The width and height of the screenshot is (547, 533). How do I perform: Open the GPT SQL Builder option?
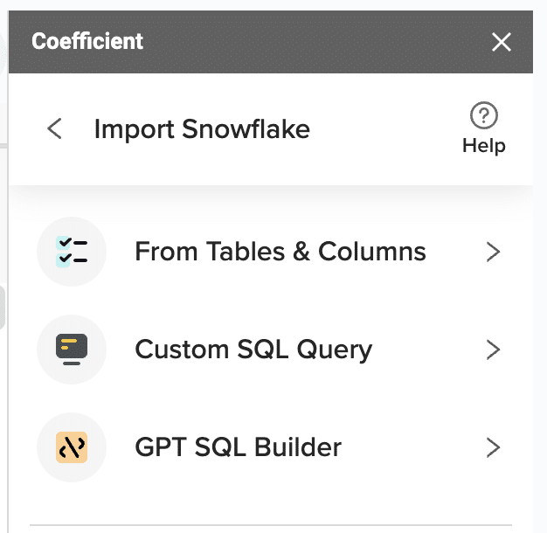(x=238, y=447)
